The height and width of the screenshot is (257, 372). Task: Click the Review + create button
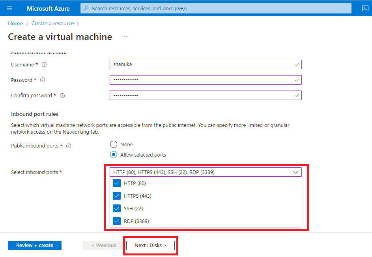(35, 246)
